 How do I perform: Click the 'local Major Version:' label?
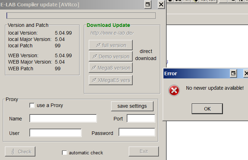tap(30, 39)
